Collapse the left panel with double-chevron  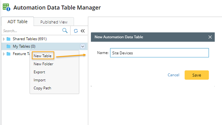83,31
